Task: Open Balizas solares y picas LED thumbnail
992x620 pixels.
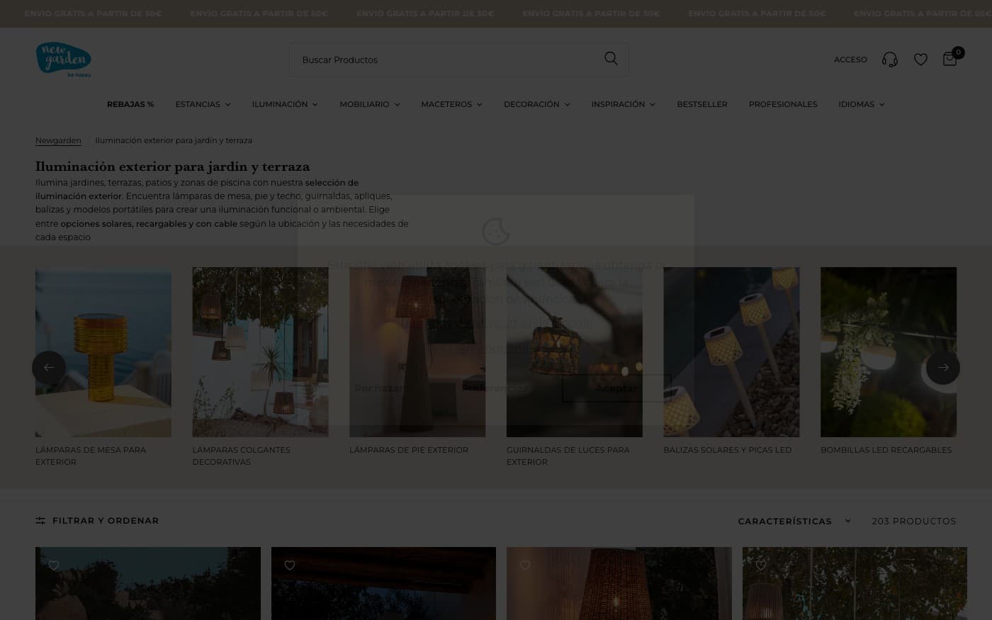Action: point(731,352)
